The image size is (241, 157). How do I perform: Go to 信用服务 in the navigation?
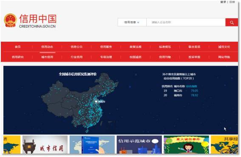point(106,47)
